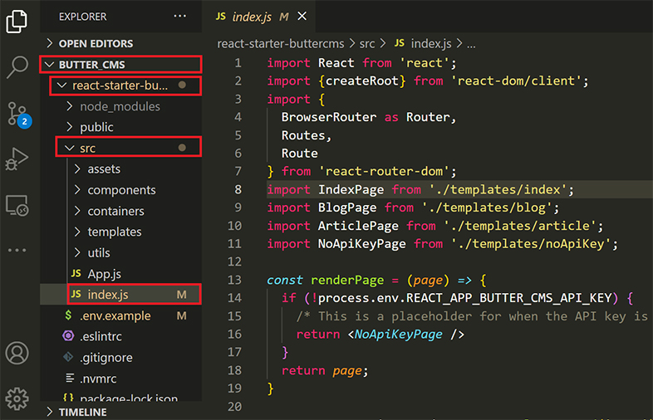This screenshot has width=653, height=420.
Task: Click the 'react-router-dom' string on line 7
Action: coord(384,172)
